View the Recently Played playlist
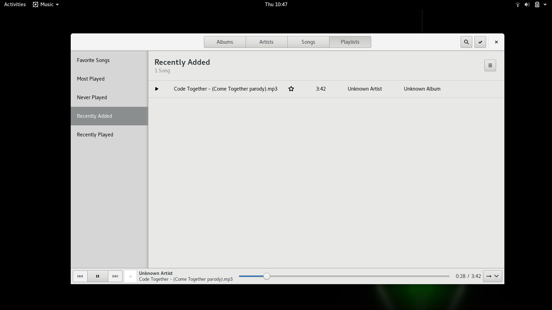The image size is (552, 310). (95, 135)
